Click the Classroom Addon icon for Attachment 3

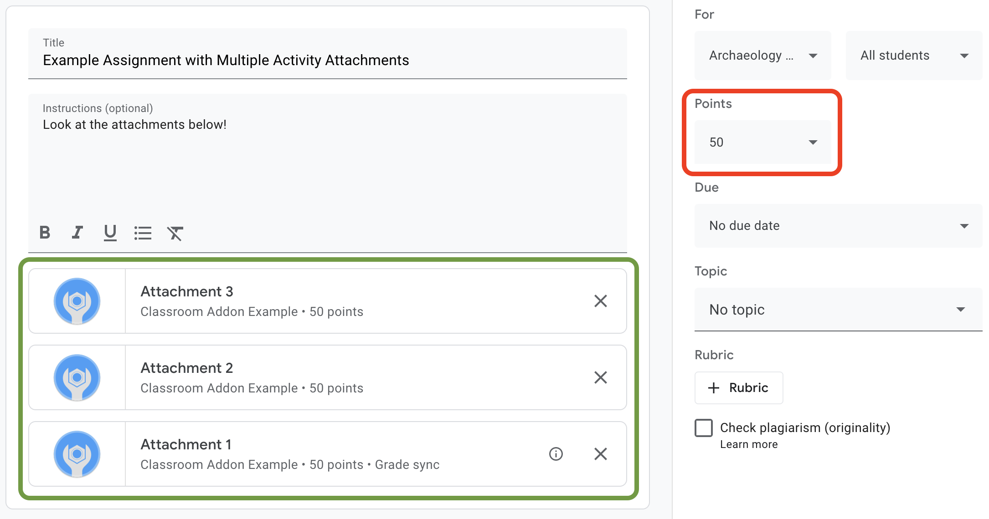77,300
